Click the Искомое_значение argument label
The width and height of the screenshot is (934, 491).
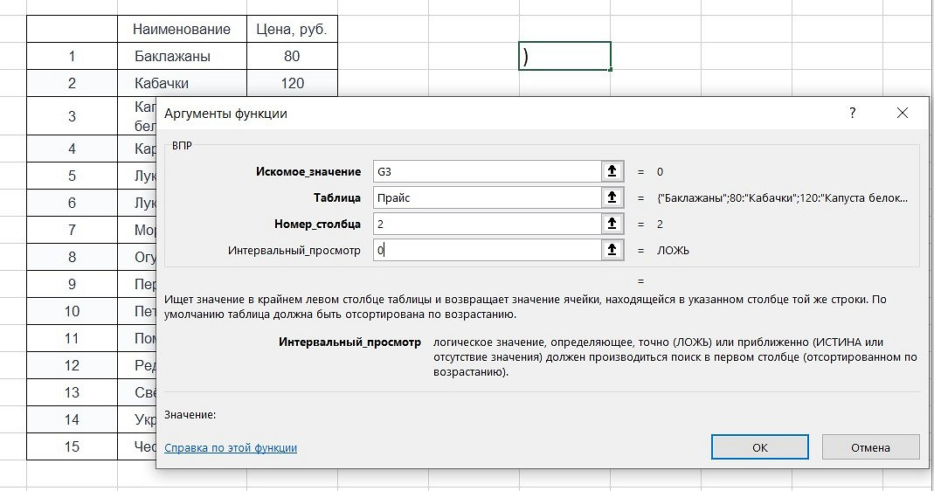(x=308, y=171)
